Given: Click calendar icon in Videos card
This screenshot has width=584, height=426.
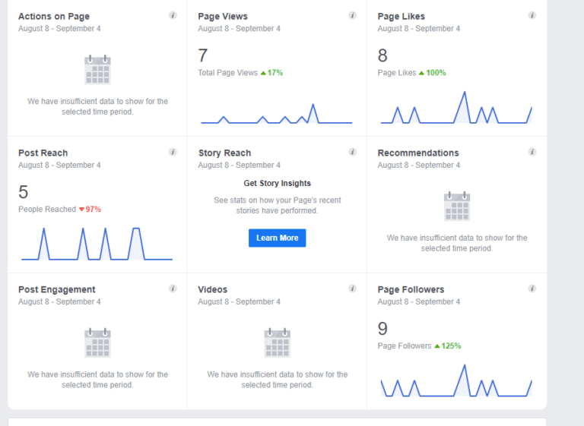Looking at the screenshot, I should point(277,342).
